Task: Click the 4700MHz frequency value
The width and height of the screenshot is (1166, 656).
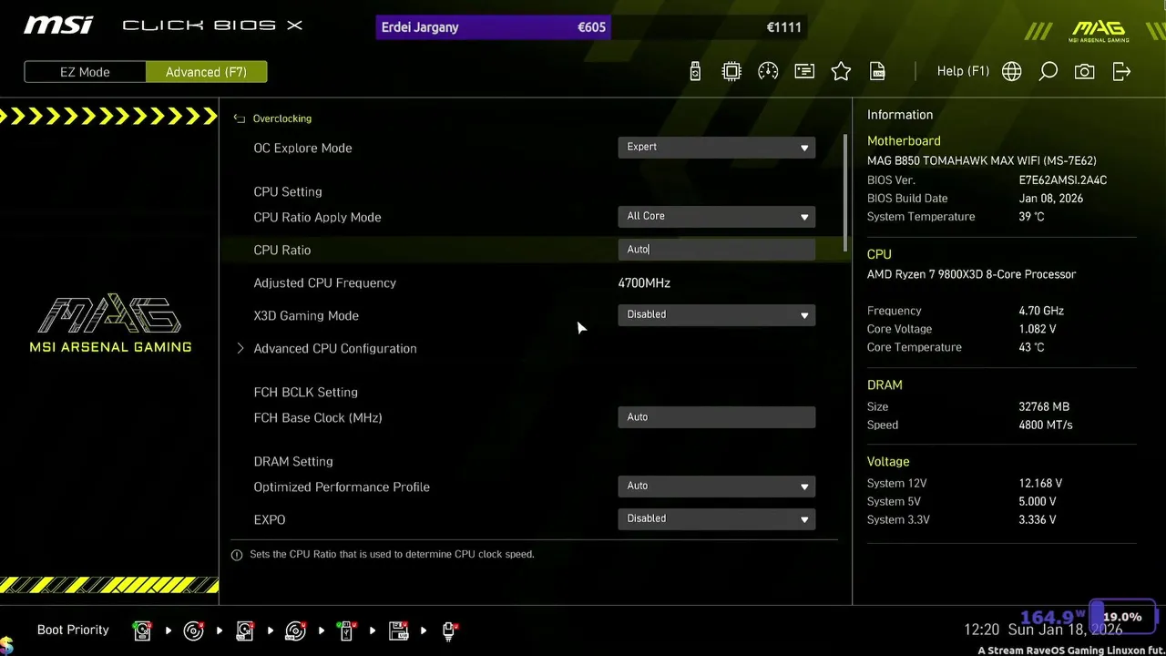Action: tap(644, 282)
